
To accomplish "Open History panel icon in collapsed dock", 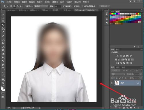I will click(107, 14).
